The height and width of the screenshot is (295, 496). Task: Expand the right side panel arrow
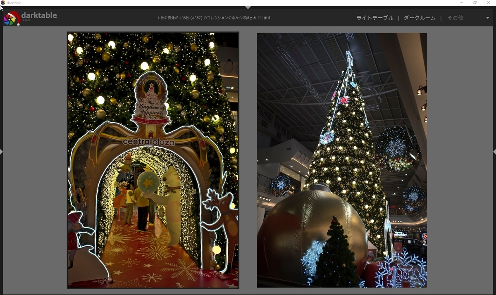point(494,152)
